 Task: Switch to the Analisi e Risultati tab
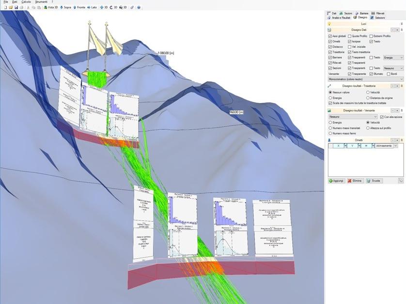point(339,17)
